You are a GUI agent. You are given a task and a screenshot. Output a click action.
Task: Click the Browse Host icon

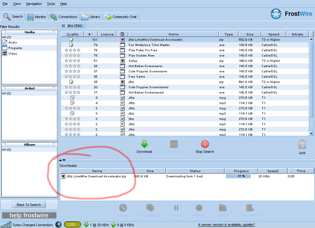click(174, 144)
